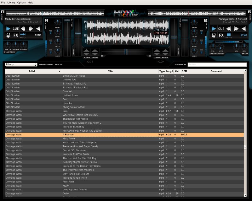Click the headphone pre-listen icon on Deck B
Screen dimensions: 252x201
(x=214, y=35)
